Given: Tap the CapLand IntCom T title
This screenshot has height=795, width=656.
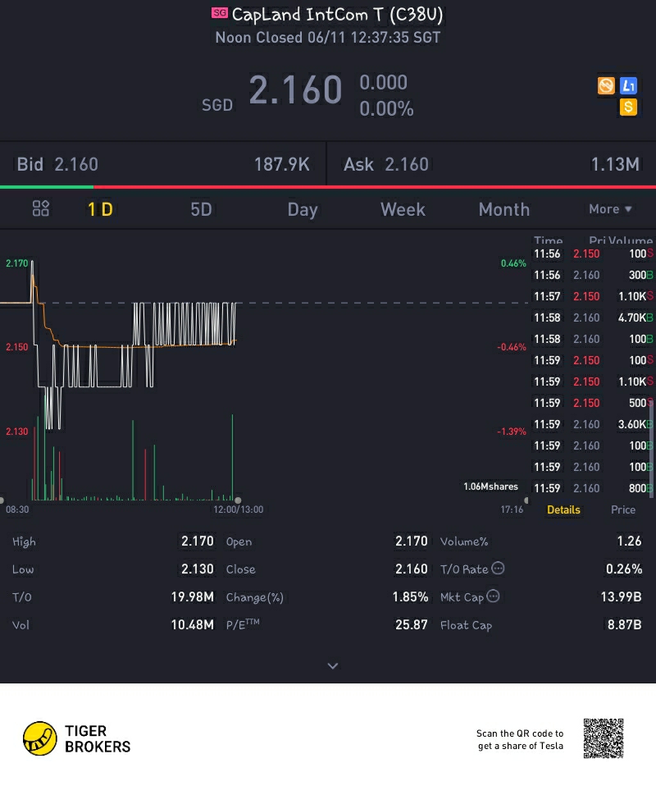Looking at the screenshot, I should point(337,14).
